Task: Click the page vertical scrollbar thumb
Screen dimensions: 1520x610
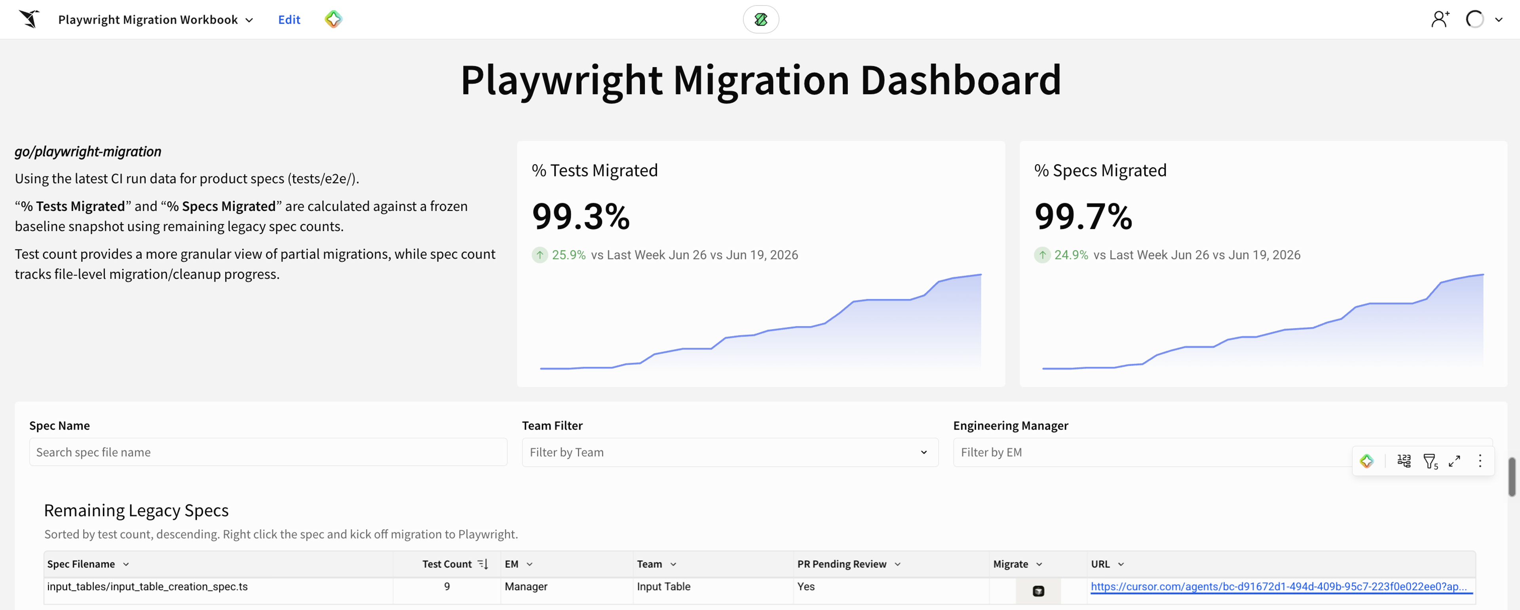Action: tap(1512, 476)
